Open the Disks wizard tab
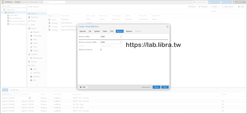247x114 pixels. point(105,31)
